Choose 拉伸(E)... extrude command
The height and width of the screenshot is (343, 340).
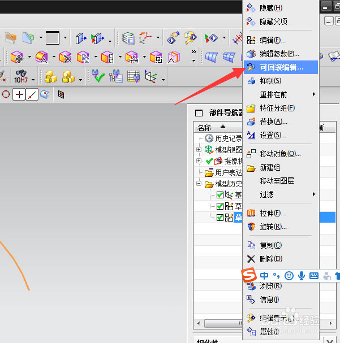[281, 213]
